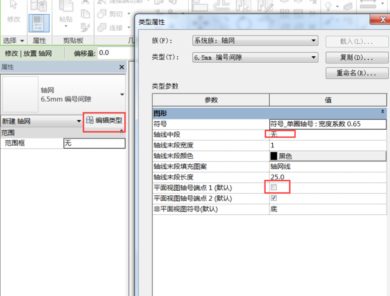Screen dimensions: 390x296
Task: Select the 轴线末段宽度 parameter label
Action: [x=173, y=145]
